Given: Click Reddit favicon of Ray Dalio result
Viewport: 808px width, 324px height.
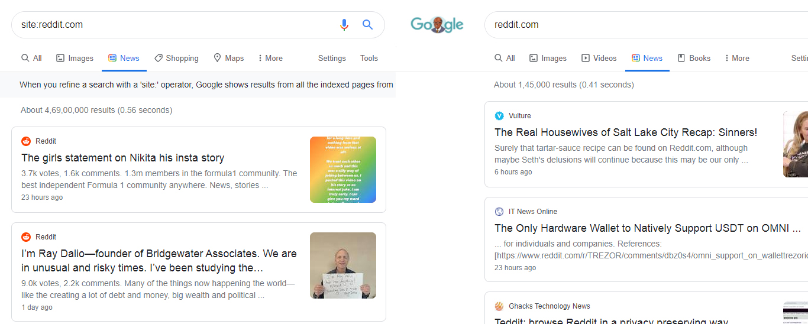Looking at the screenshot, I should [x=26, y=237].
